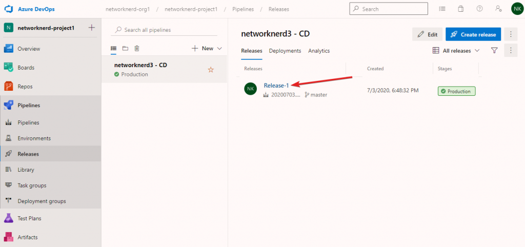Open the Help question mark icon

(479, 9)
